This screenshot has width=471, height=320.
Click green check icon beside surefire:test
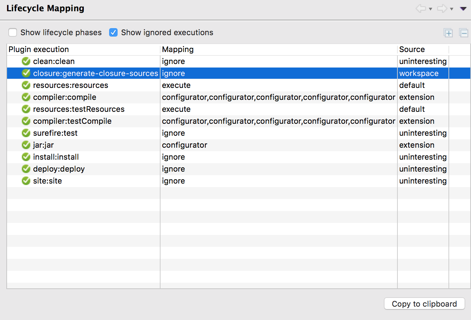point(26,133)
